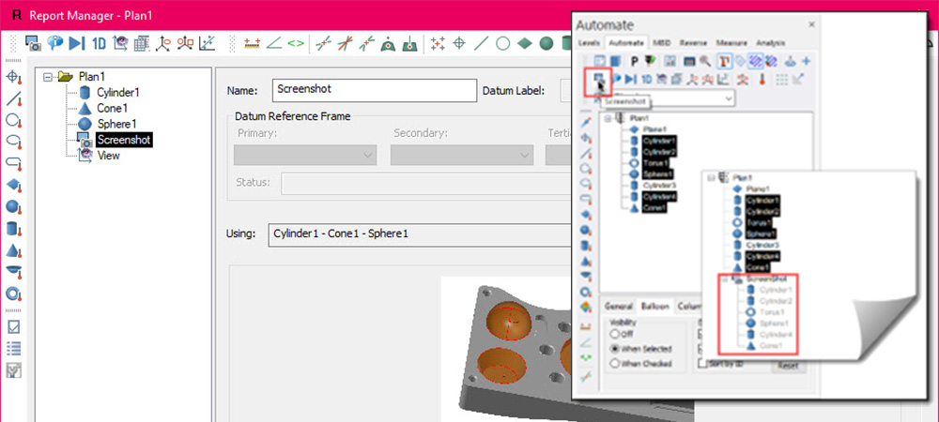The height and width of the screenshot is (422, 939).
Task: Click the Using field listing Cylinder1 - Cone1 - Sphere1
Action: pos(420,234)
